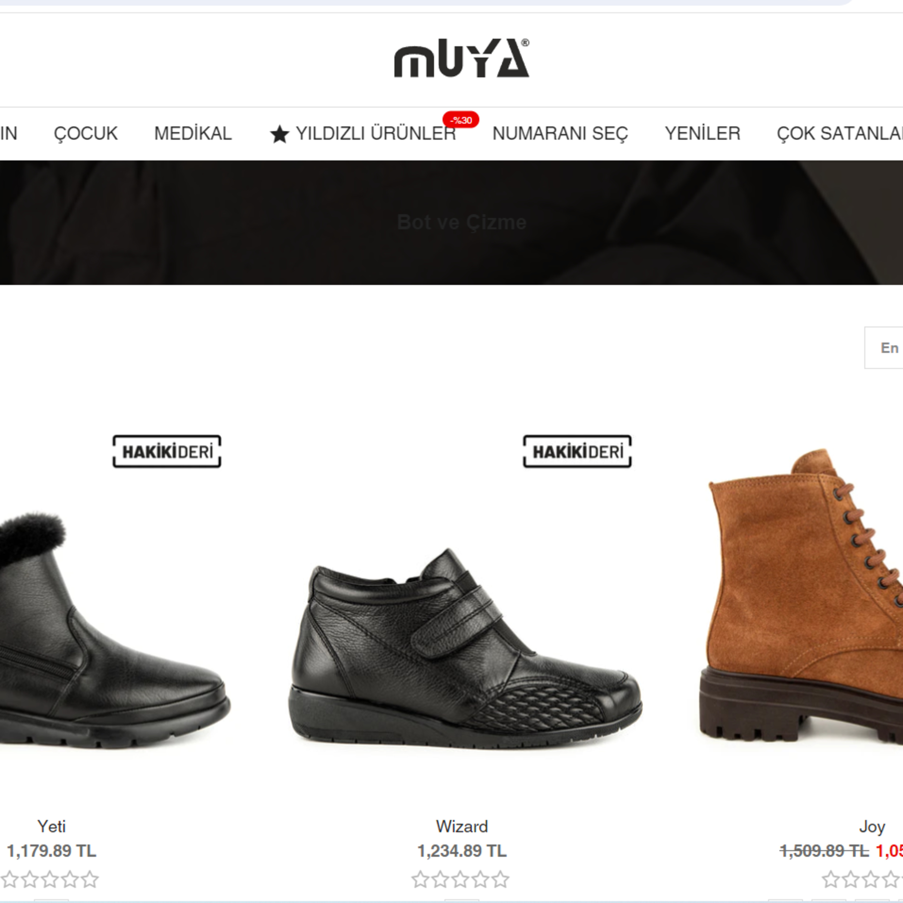
Task: Expand the sorting dropdown starting with En
Action: click(884, 348)
